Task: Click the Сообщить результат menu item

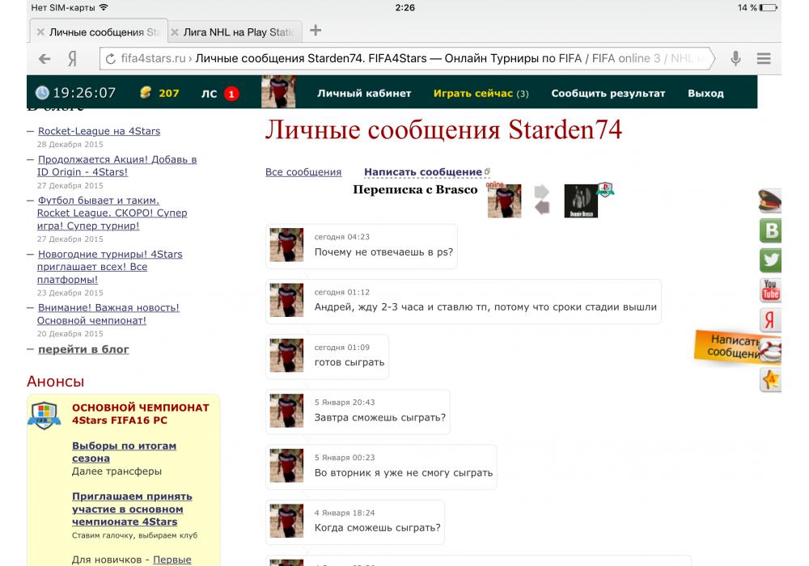Action: coord(608,93)
